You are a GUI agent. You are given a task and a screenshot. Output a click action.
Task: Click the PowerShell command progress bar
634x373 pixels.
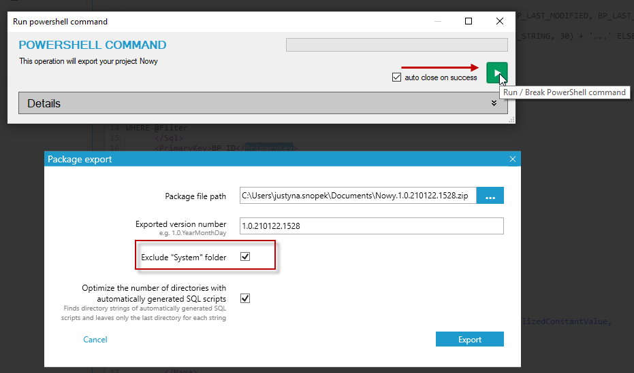[396, 45]
